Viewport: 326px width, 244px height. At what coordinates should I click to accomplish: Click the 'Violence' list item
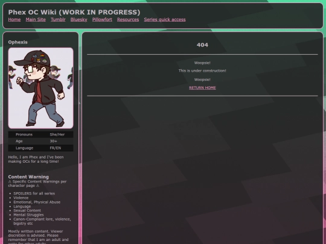(21, 198)
